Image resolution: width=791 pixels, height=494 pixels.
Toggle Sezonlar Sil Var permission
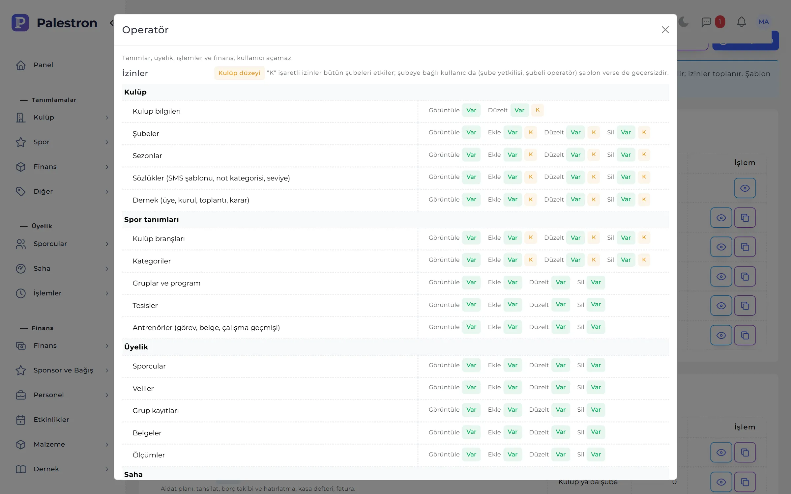click(x=626, y=155)
